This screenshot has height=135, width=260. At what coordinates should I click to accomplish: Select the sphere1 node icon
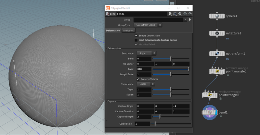coord(217,16)
